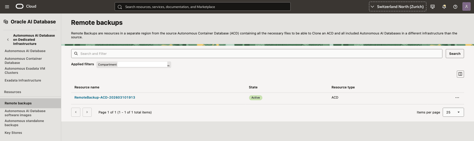Focus the Search and Filter field

(x=257, y=54)
